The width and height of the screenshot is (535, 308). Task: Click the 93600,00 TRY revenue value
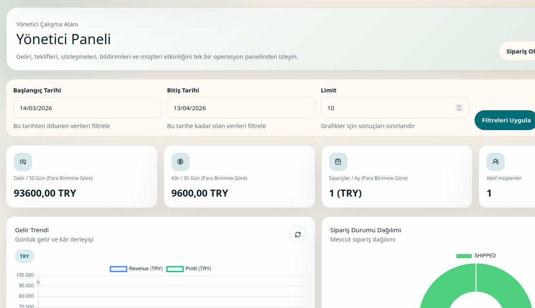pos(45,193)
